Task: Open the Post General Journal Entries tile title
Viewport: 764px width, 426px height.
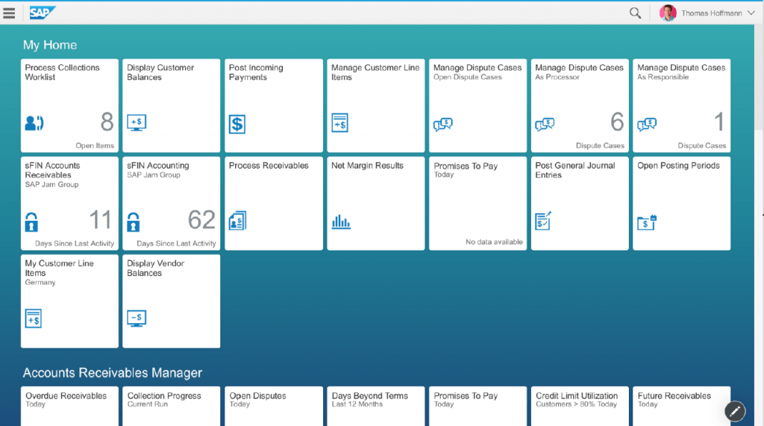Action: 575,170
